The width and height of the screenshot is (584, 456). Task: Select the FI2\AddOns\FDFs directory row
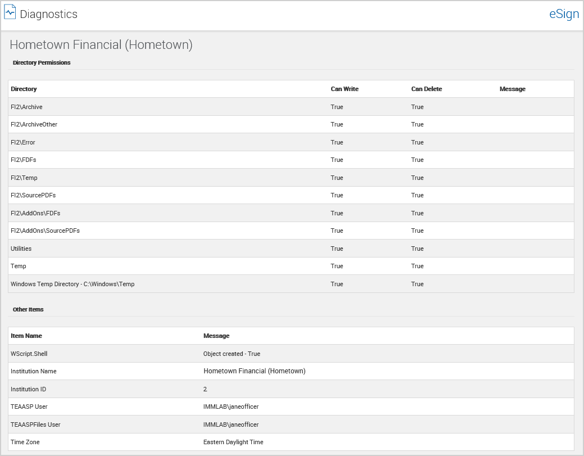(291, 213)
